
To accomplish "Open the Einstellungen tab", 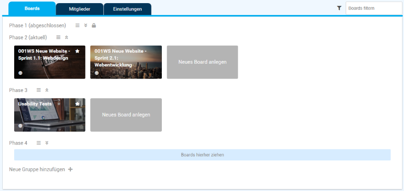I will click(128, 9).
